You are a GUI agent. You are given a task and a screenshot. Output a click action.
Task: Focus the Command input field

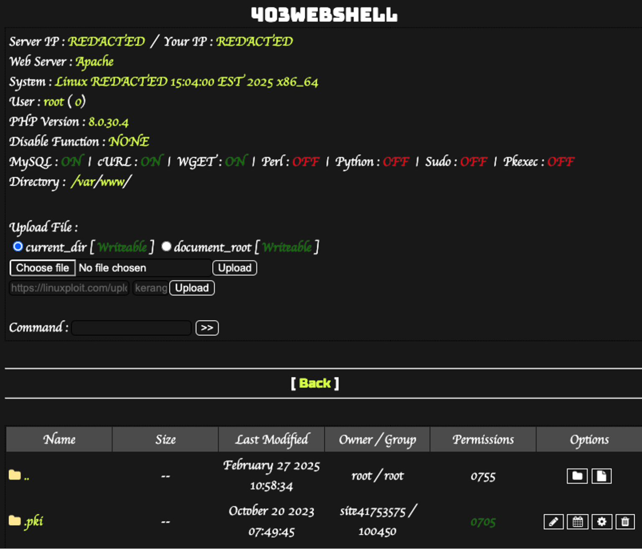[x=131, y=327]
